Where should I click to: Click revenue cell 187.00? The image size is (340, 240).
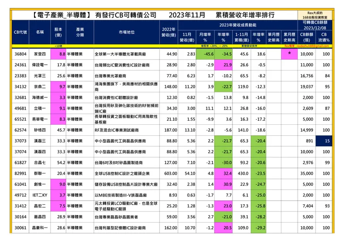[169, 130]
